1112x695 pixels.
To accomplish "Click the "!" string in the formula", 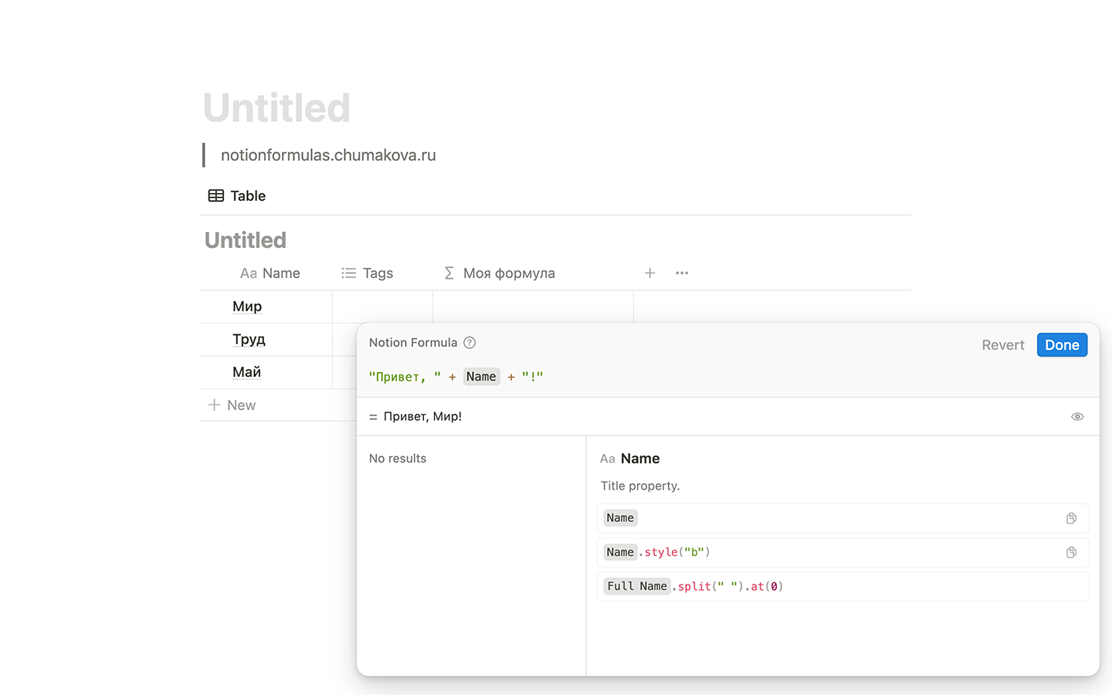I will [x=532, y=377].
